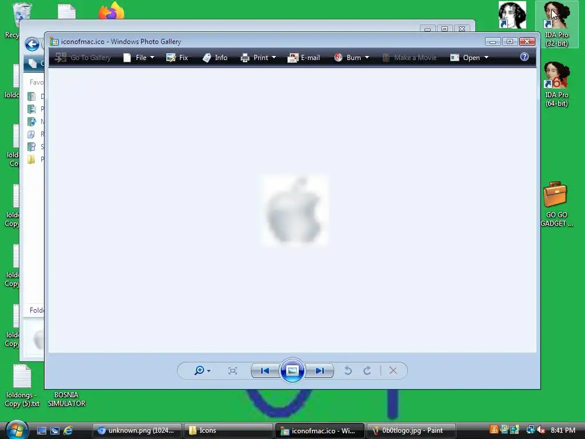Viewport: 585px width, 439px height.
Task: Click the clock showing 8:41 PM
Action: pyautogui.click(x=563, y=430)
